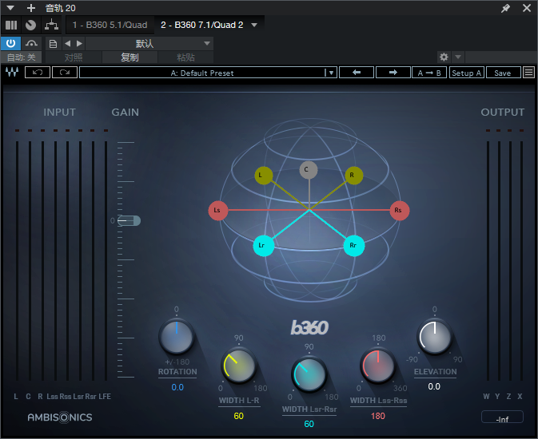Open the plugin hamburger menu
The width and height of the screenshot is (538, 439).
(528, 73)
